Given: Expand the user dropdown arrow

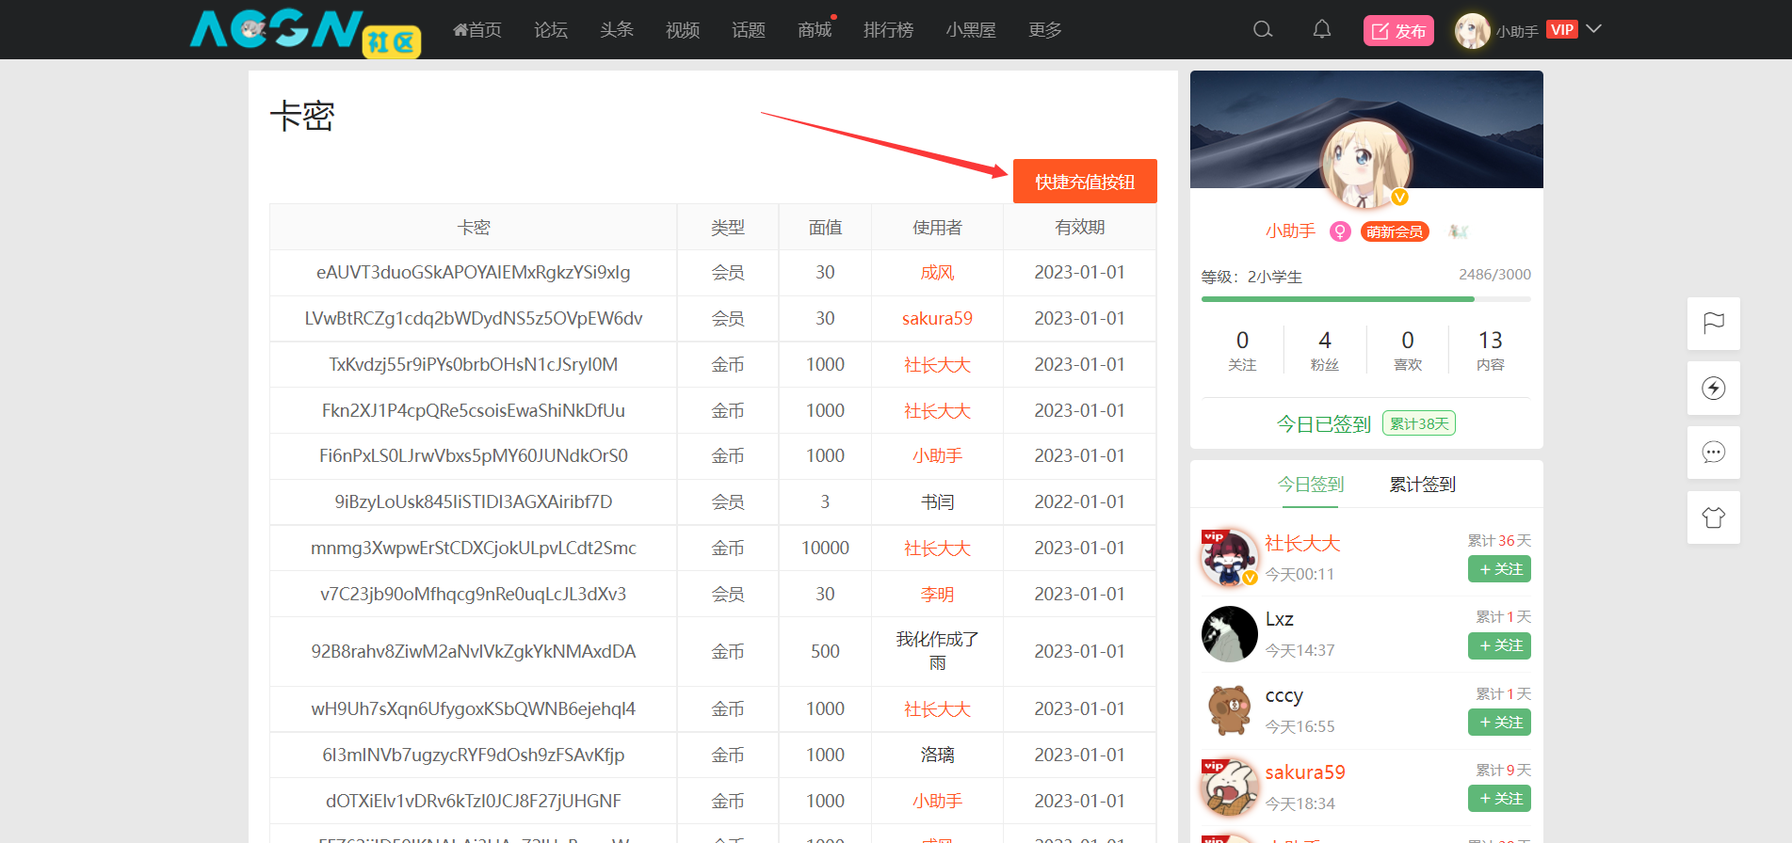Looking at the screenshot, I should pyautogui.click(x=1593, y=29).
